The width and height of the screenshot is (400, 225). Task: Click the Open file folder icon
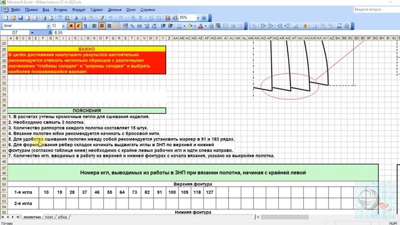(x=13, y=18)
